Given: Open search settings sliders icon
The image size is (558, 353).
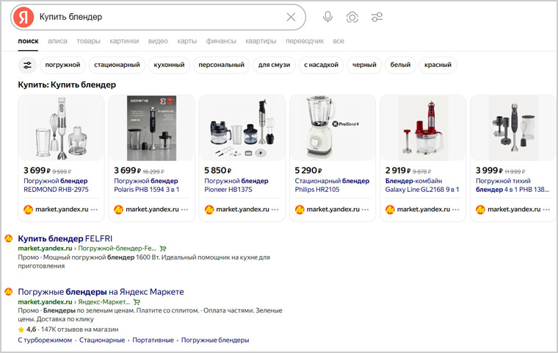Looking at the screenshot, I should (377, 17).
